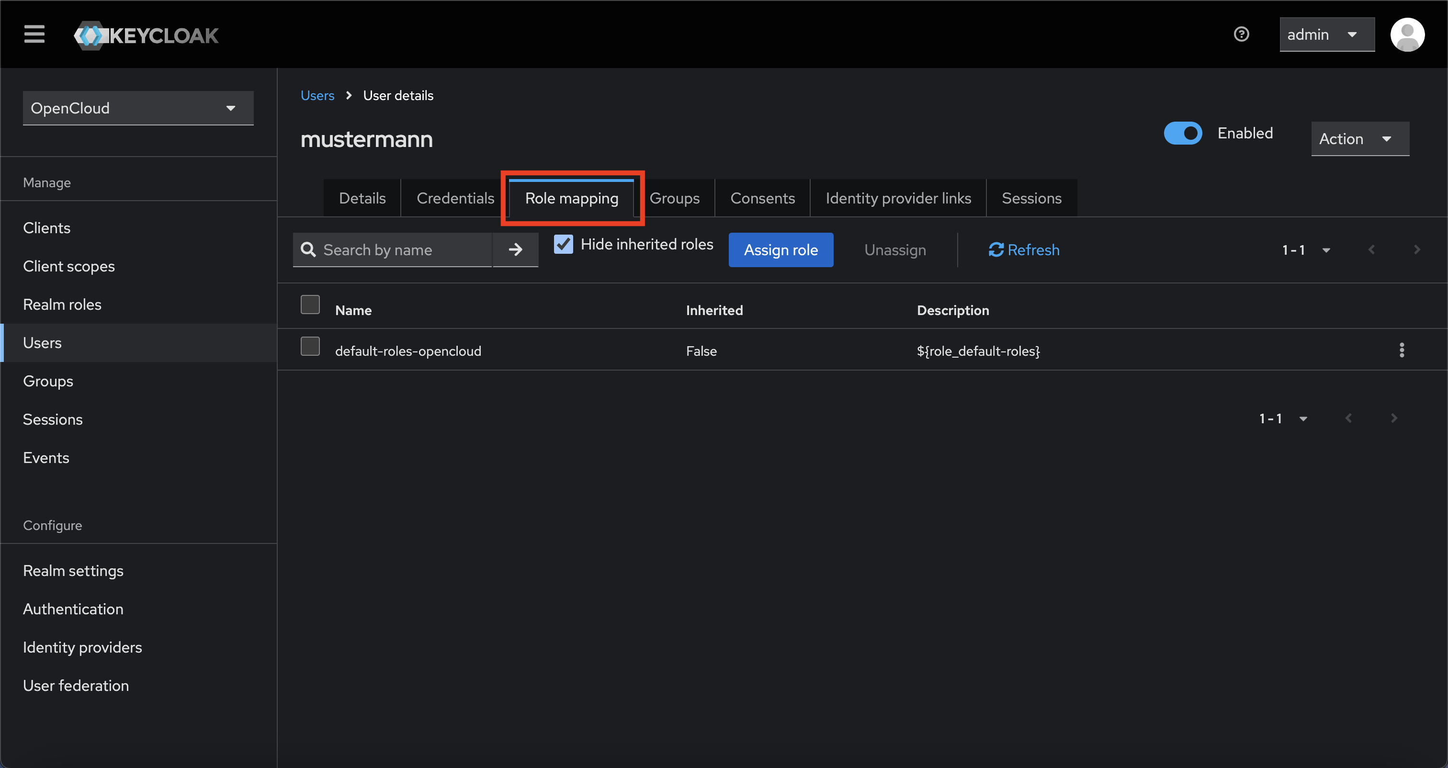Go to previous page in bottom pagination
This screenshot has height=768, width=1448.
tap(1348, 418)
